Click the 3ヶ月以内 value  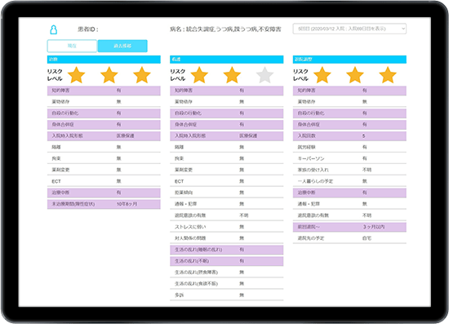(x=374, y=227)
